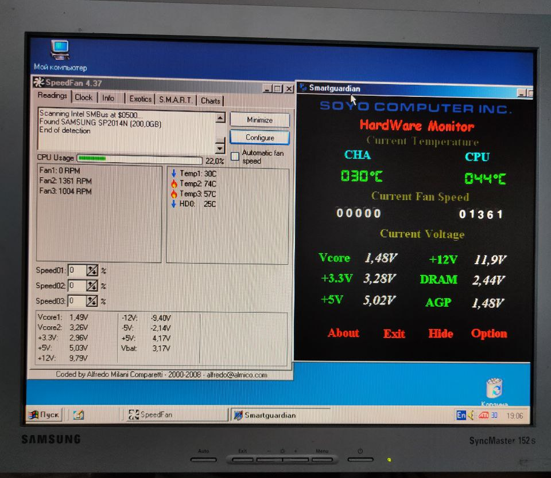
Task: Open the Пуск Start button
Action: tap(45, 414)
